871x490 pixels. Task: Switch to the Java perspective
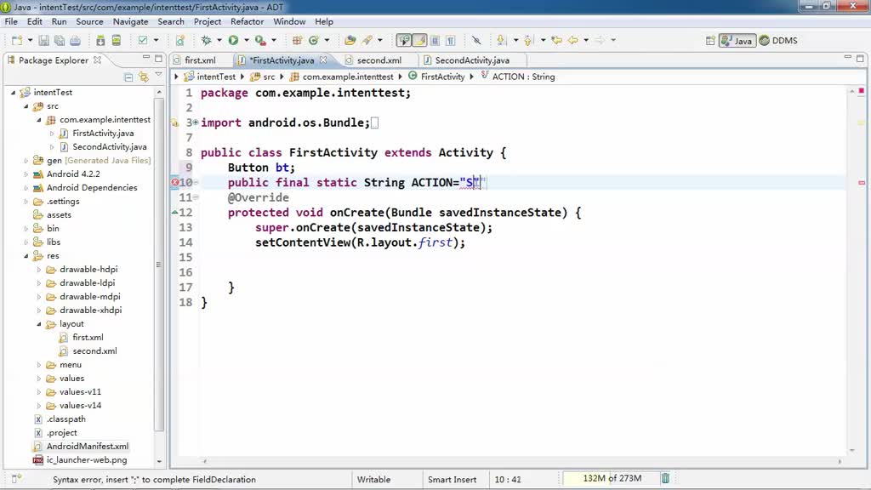tap(737, 41)
